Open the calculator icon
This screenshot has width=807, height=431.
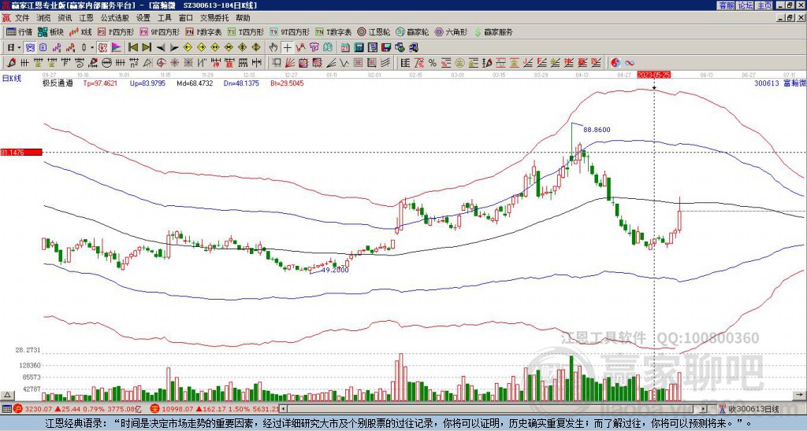pos(359,48)
